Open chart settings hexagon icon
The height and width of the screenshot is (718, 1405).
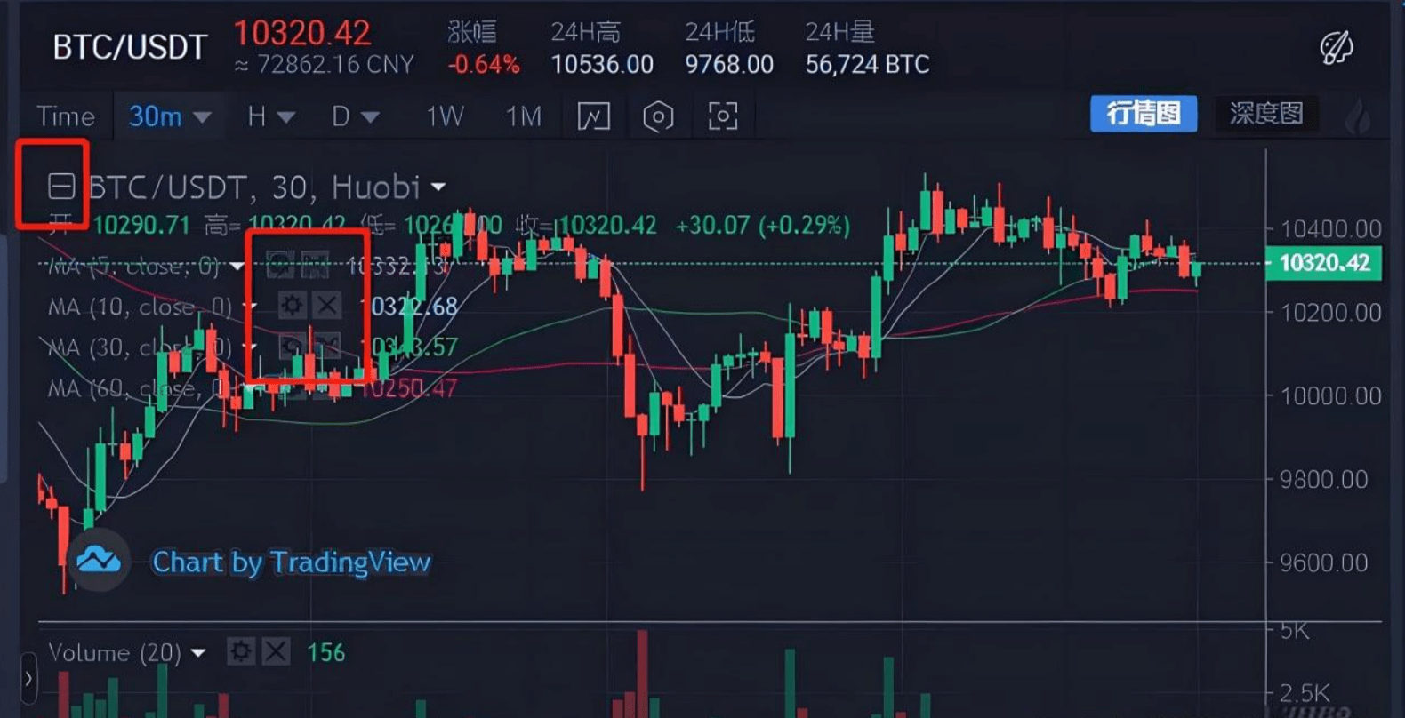[658, 116]
